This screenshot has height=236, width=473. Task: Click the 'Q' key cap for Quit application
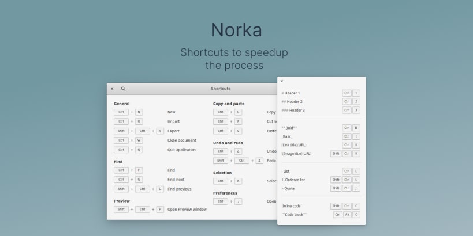click(139, 150)
